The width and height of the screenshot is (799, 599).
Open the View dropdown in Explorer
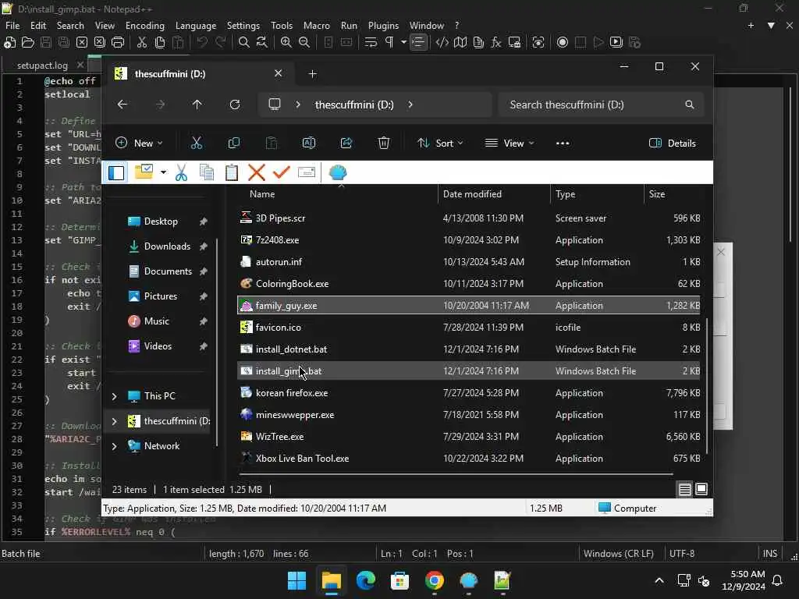pos(510,144)
